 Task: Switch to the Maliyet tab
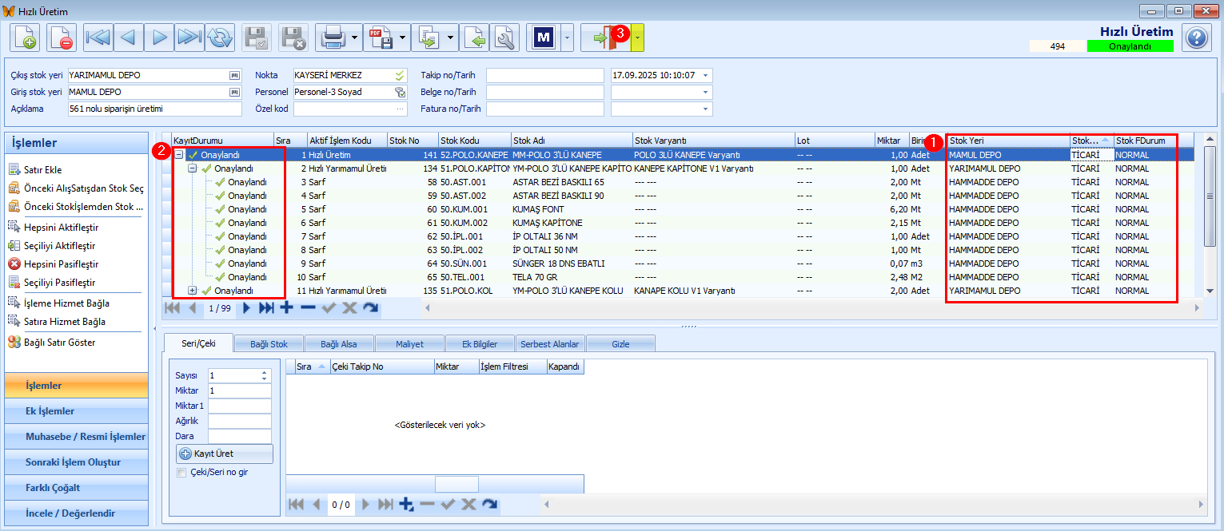tap(409, 344)
